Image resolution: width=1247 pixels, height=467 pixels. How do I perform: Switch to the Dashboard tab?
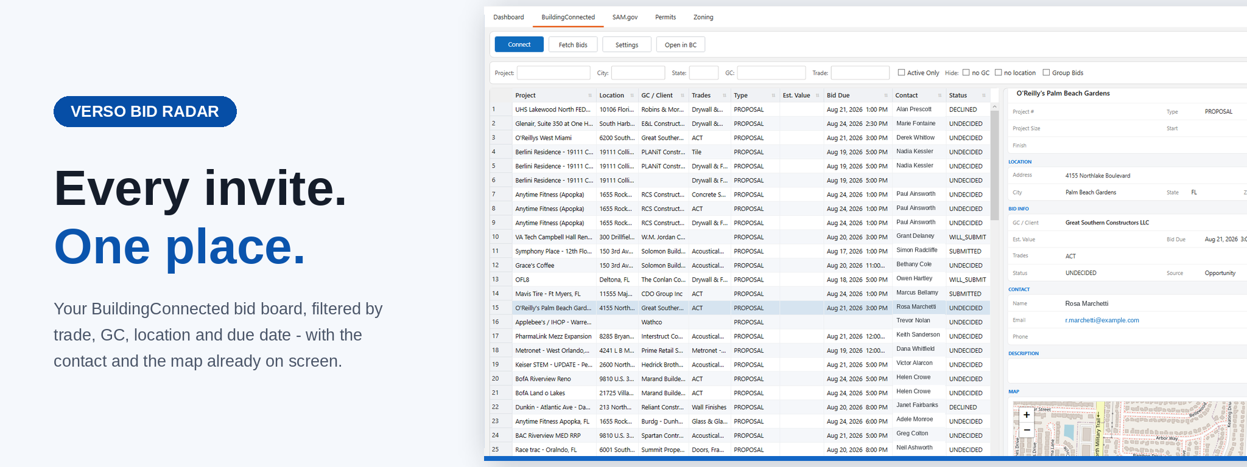(x=508, y=17)
